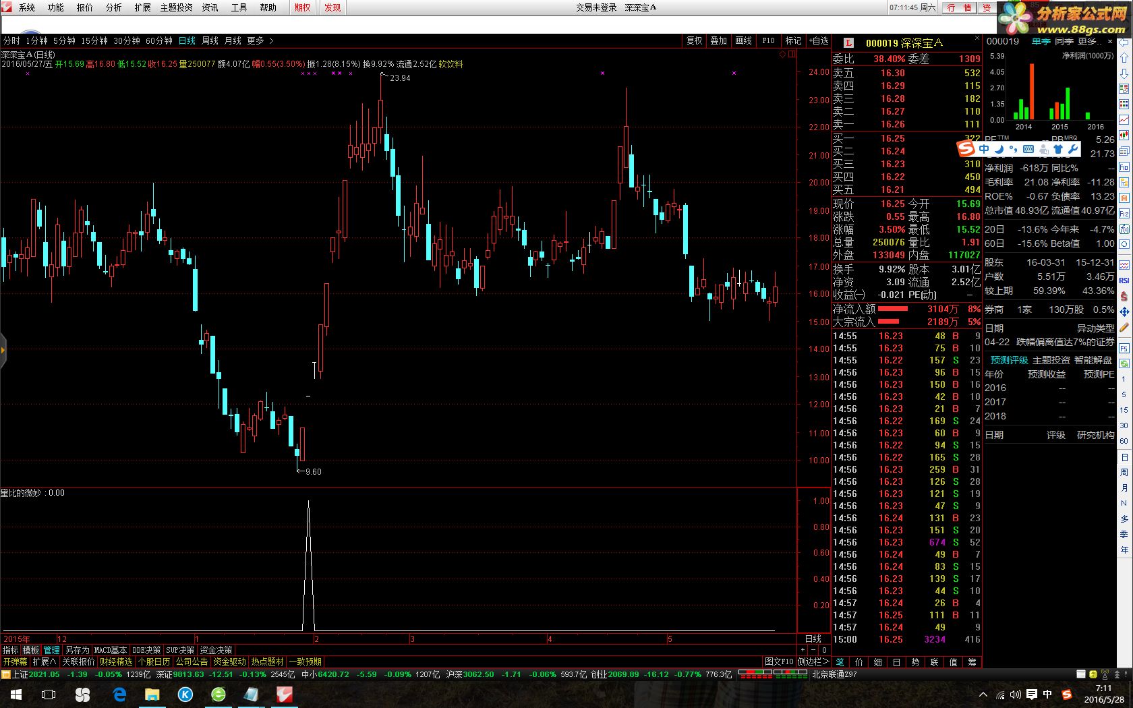Expand the 扩展∧ panel
The image size is (1133, 708).
pos(45,661)
